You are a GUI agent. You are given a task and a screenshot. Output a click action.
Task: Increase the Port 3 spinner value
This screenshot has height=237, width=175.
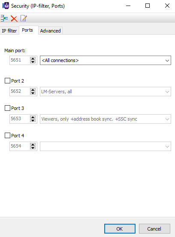click(x=33, y=117)
